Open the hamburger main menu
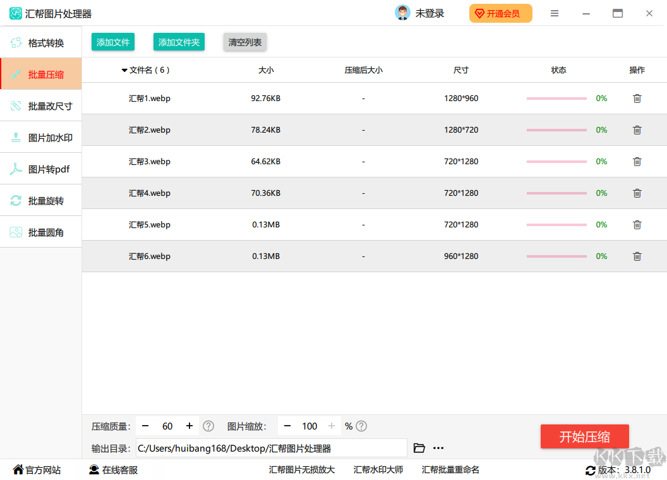This screenshot has width=667, height=480. (555, 13)
